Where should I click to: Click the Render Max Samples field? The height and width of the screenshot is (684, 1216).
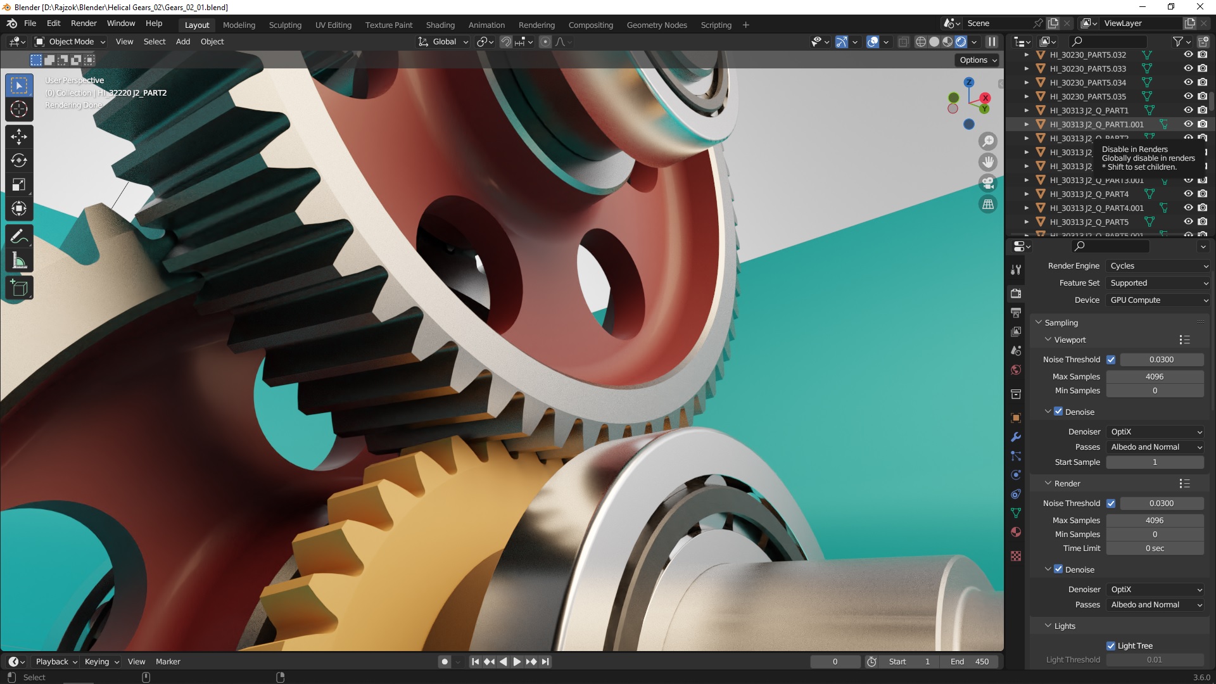pyautogui.click(x=1154, y=520)
